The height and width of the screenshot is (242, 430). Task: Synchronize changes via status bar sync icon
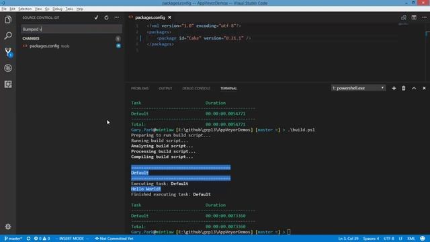click(x=28, y=239)
